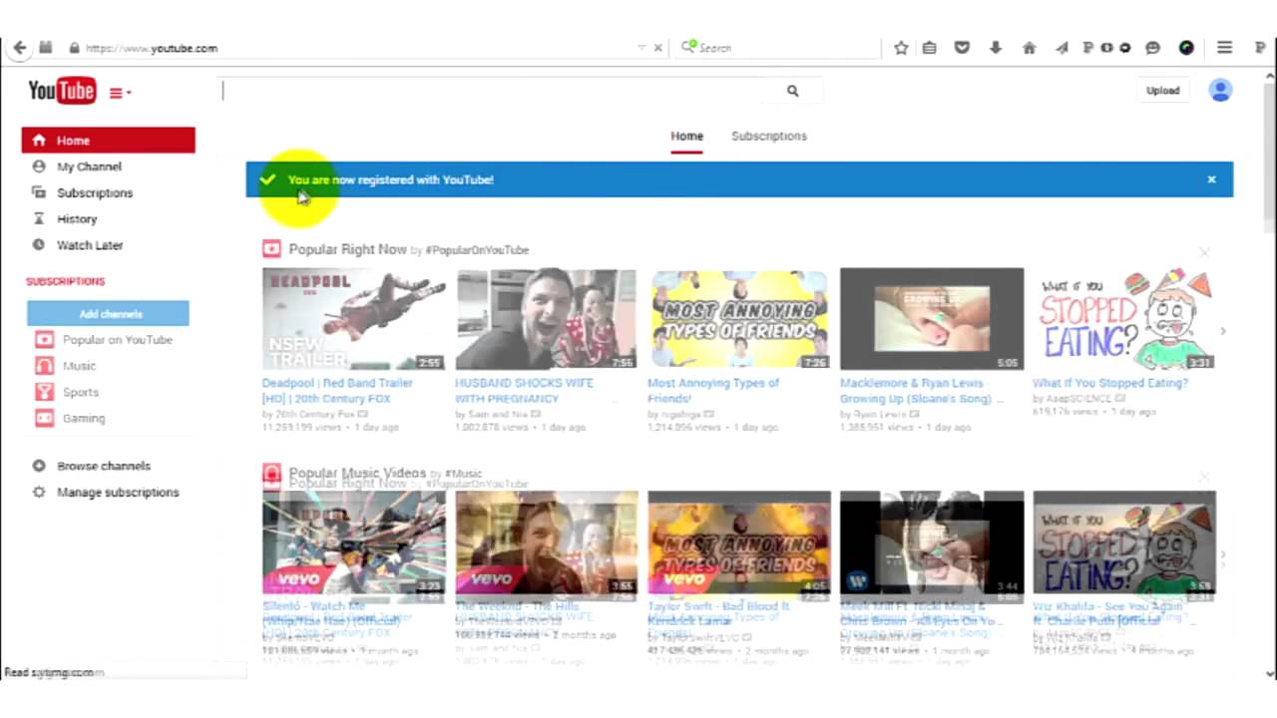The image size is (1277, 718).
Task: Open the bookmarks list icon in toolbar
Action: point(930,48)
